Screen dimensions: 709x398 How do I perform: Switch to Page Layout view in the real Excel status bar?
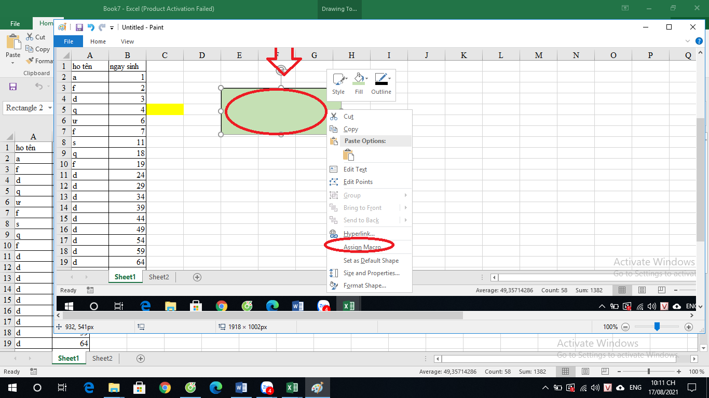(x=586, y=372)
